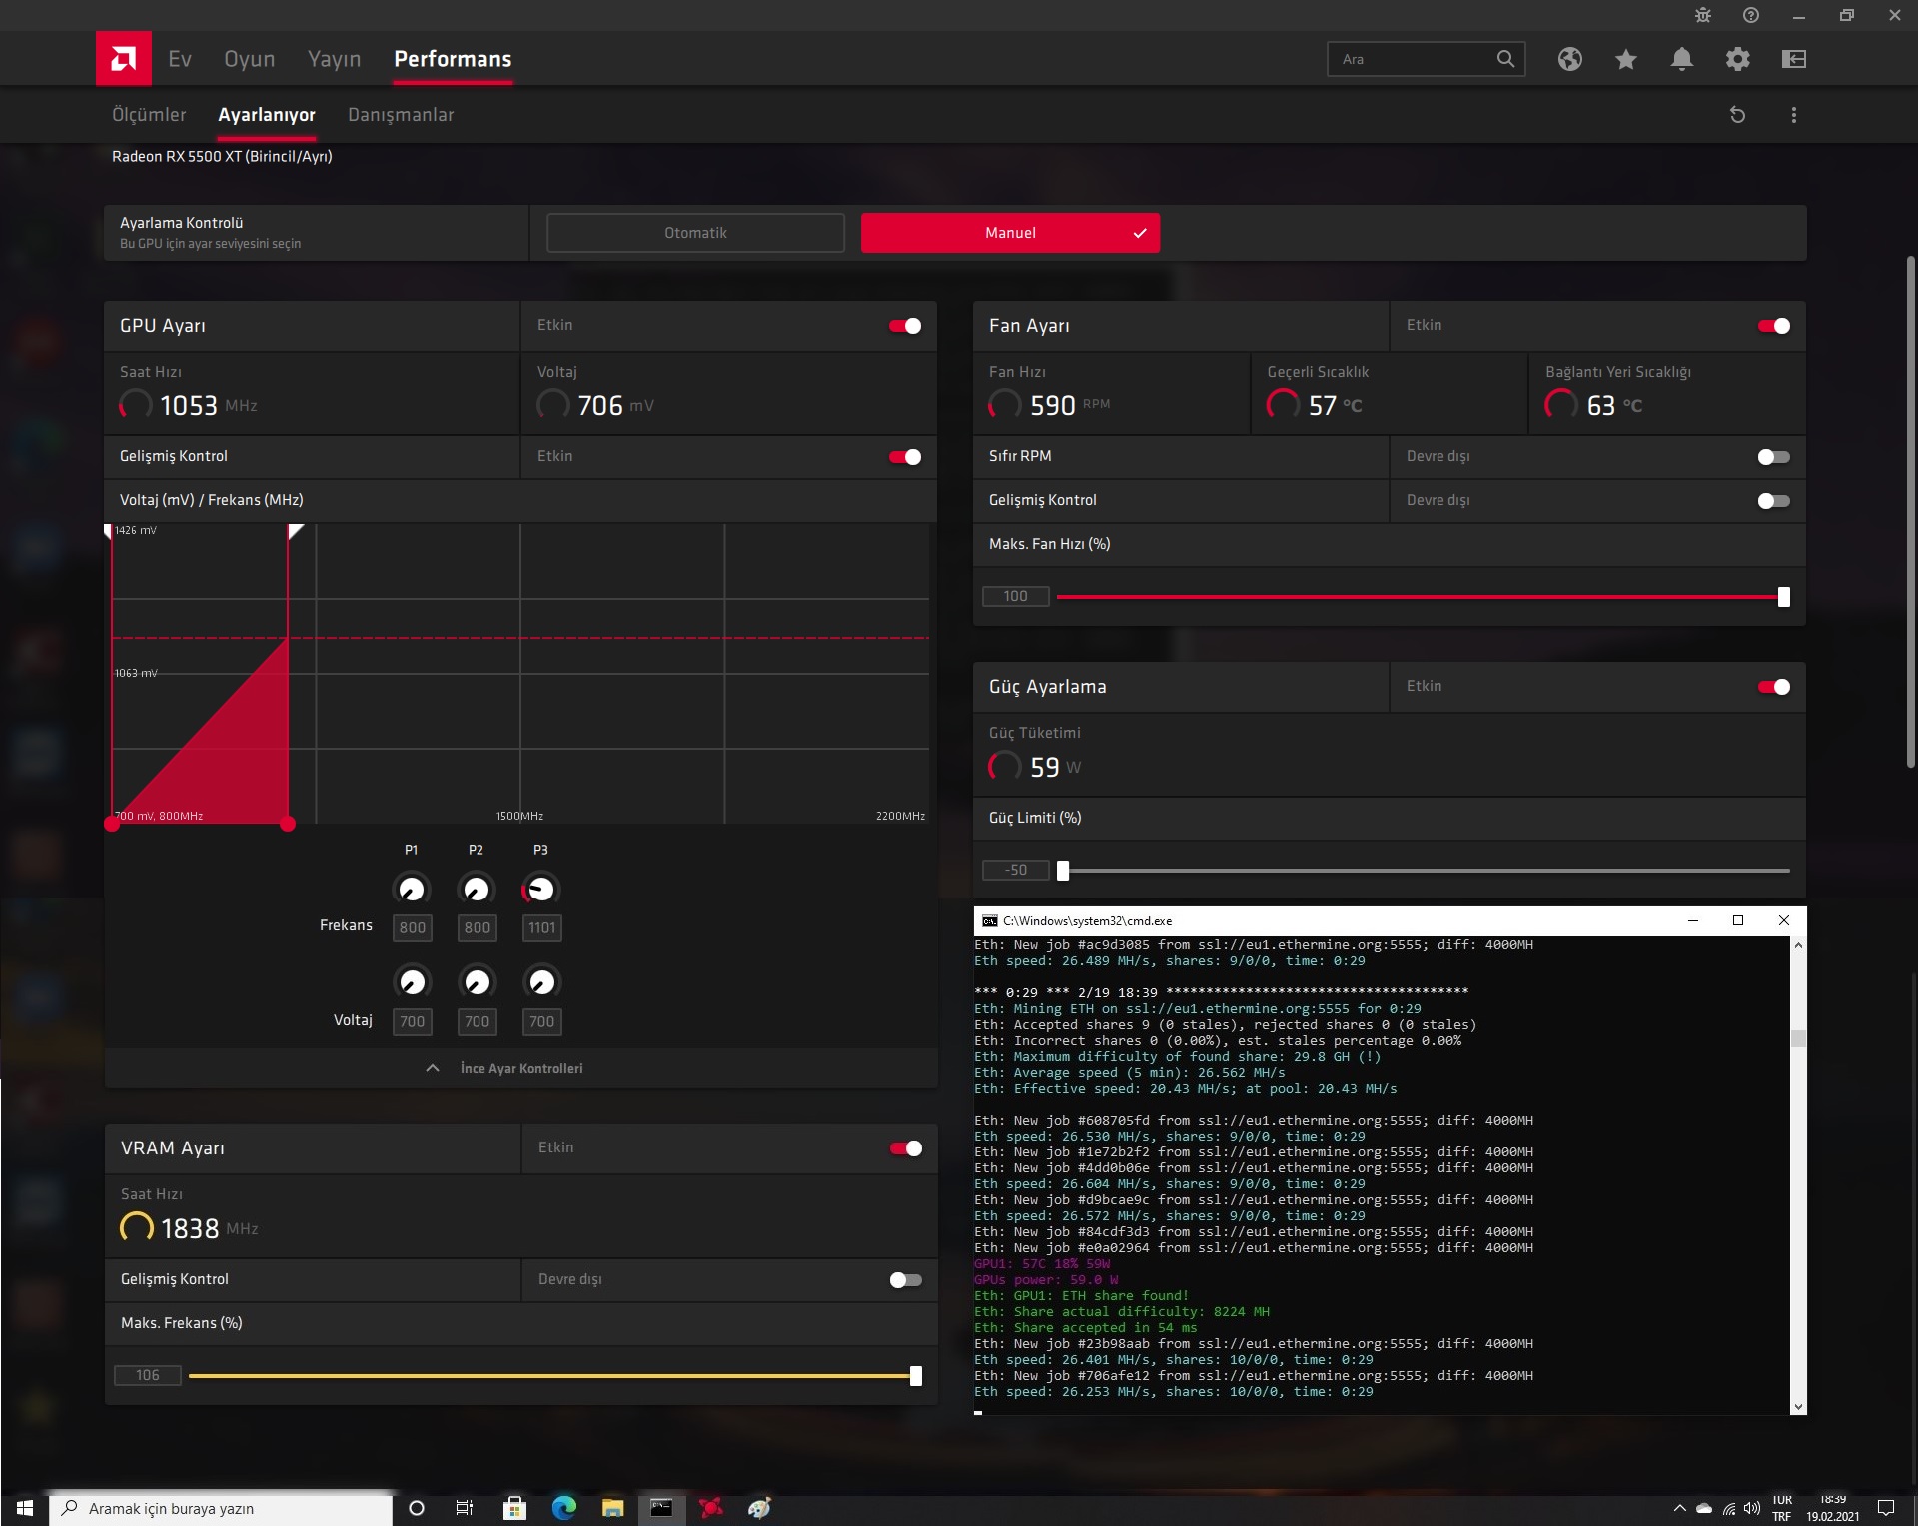
Task: Click the AMD logo home icon
Action: tap(124, 58)
